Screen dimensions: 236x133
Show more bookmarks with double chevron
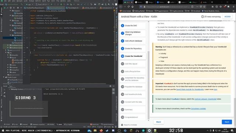coord(233,11)
